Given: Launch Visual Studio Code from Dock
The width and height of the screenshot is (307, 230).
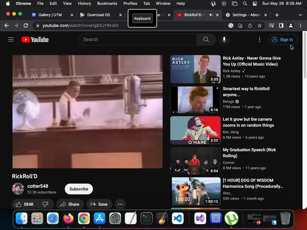Looking at the screenshot, I should point(178,218).
